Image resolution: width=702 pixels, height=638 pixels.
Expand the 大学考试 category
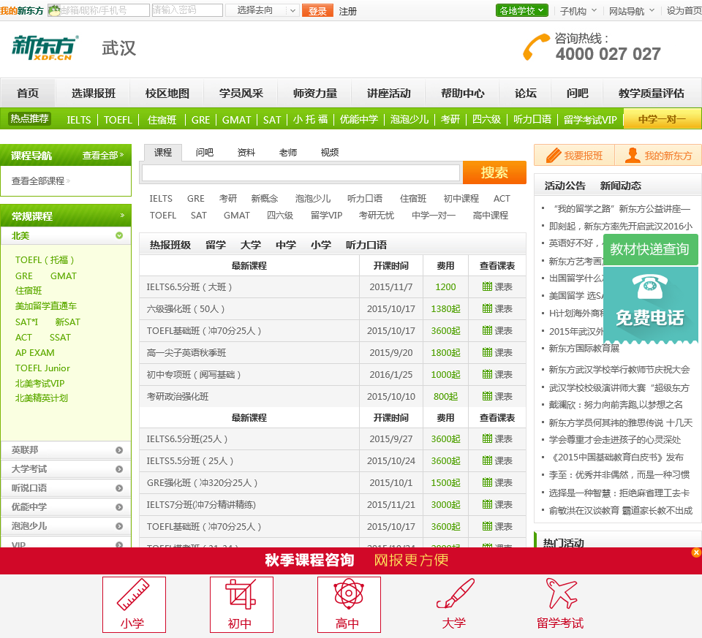click(x=119, y=469)
